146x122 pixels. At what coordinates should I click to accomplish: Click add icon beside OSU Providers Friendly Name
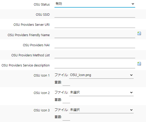click(139, 33)
